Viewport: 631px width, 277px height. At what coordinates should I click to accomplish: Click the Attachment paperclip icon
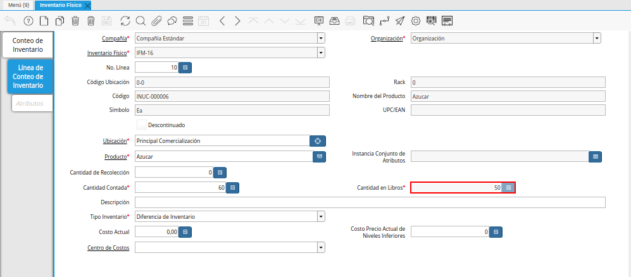pyautogui.click(x=156, y=21)
